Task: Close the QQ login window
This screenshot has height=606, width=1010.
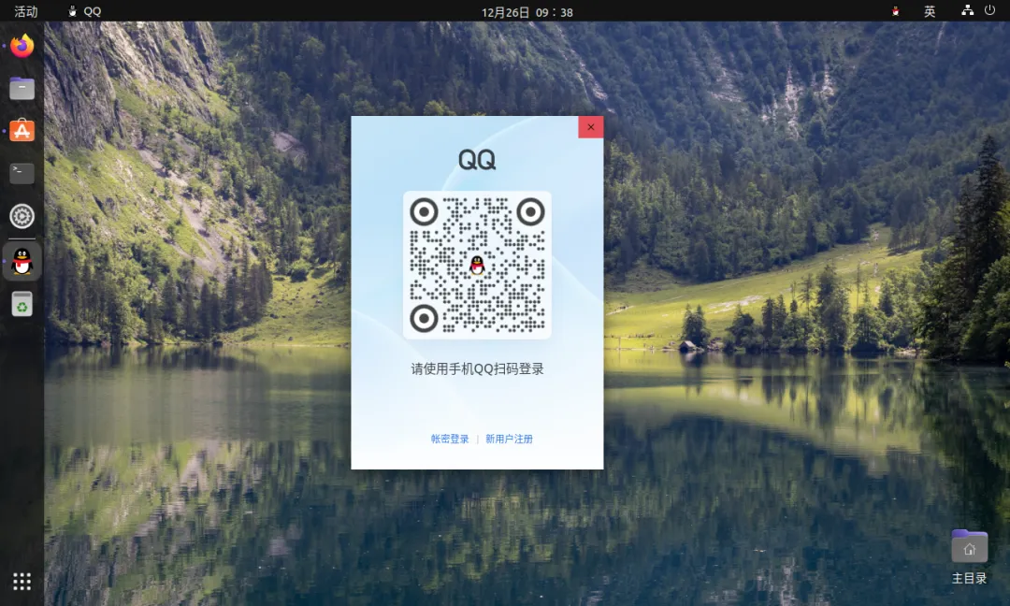Action: 591,127
